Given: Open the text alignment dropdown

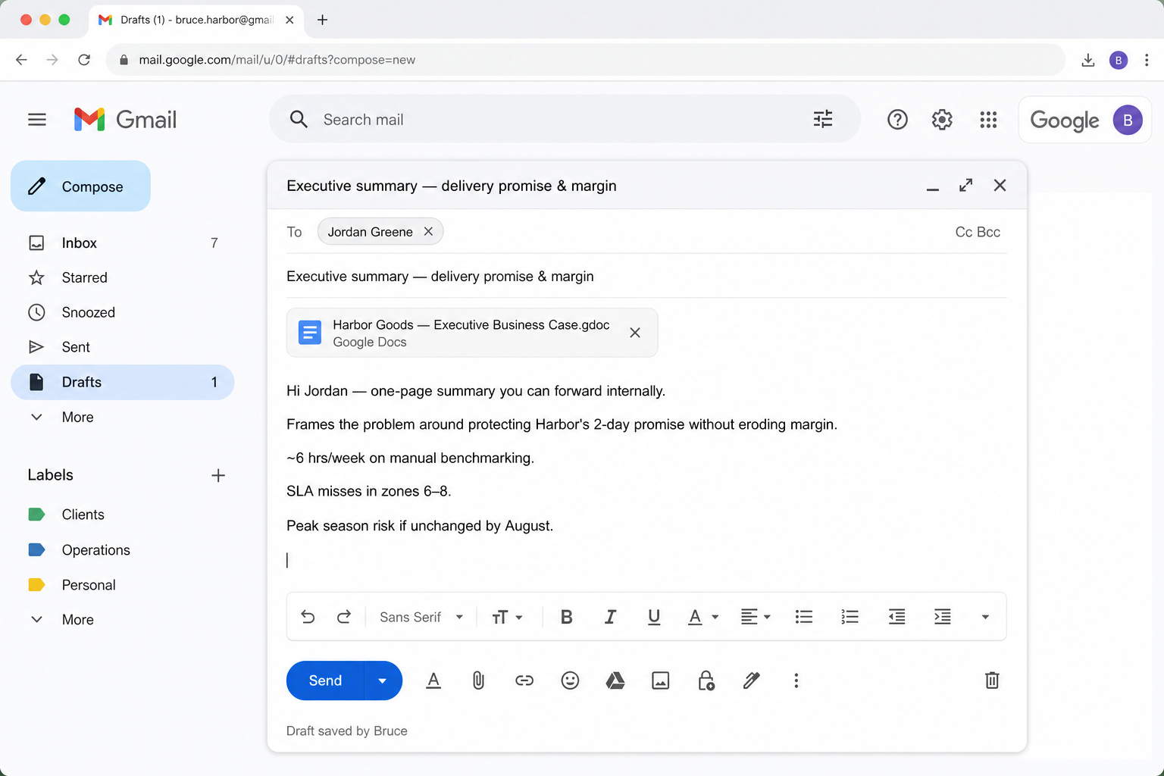Looking at the screenshot, I should click(756, 617).
